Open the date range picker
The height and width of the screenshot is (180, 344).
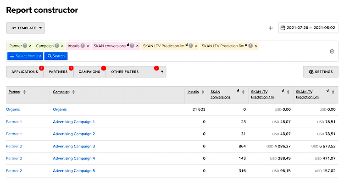click(308, 28)
